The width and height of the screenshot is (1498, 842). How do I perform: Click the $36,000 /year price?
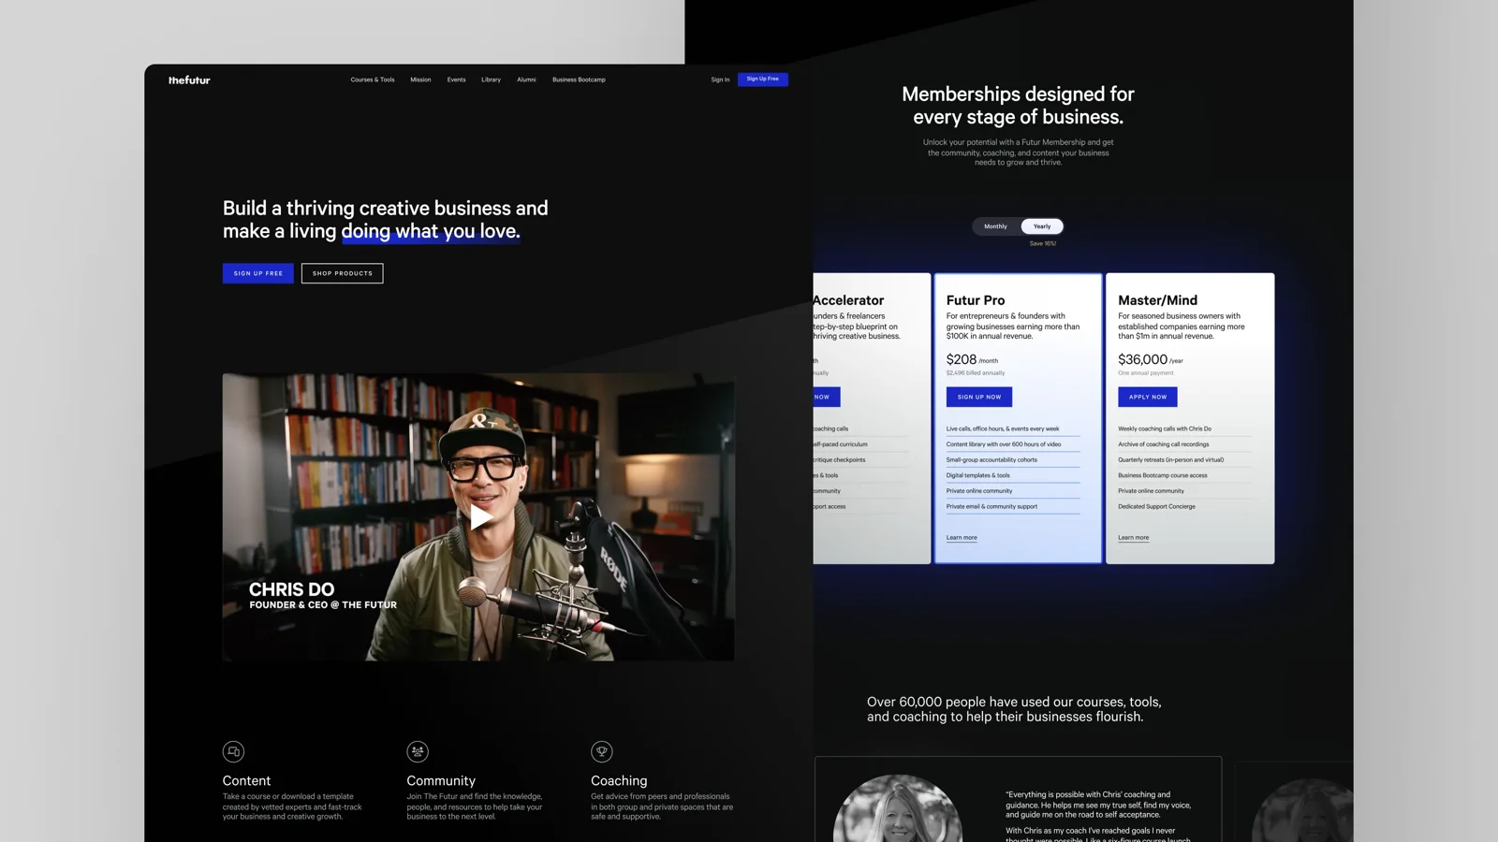pyautogui.click(x=1151, y=359)
